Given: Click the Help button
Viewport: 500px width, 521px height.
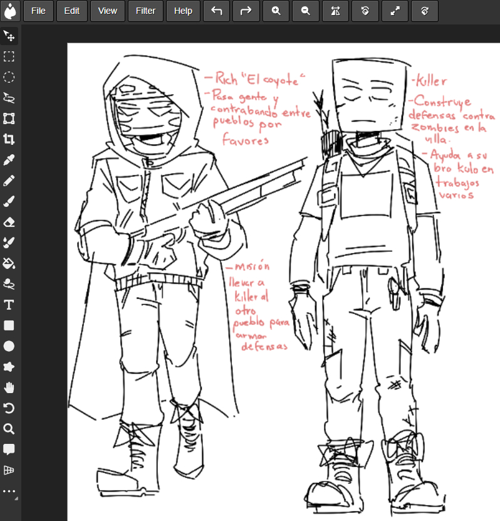Looking at the screenshot, I should pyautogui.click(x=183, y=11).
